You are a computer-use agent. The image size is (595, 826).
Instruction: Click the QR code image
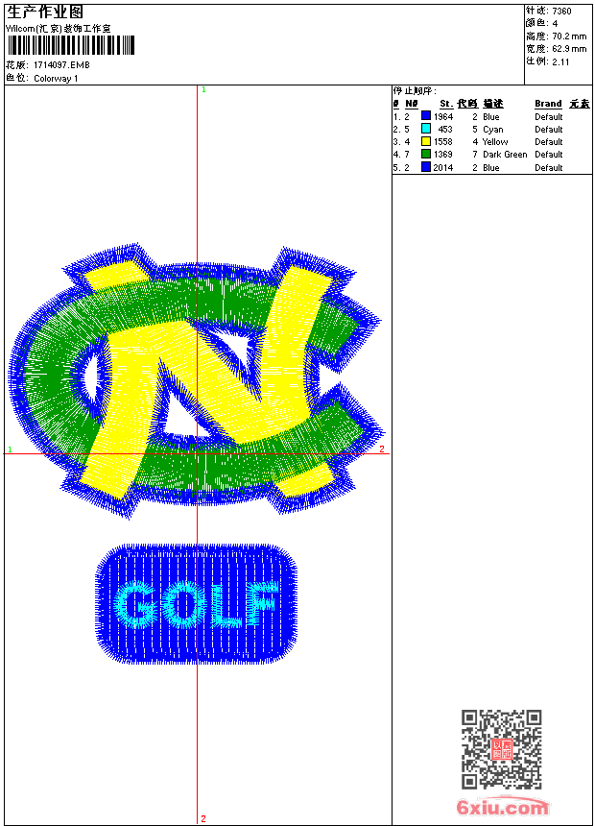click(x=501, y=749)
